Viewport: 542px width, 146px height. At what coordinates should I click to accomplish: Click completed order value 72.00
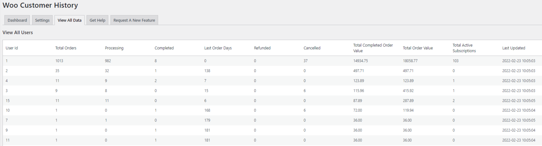click(x=357, y=110)
